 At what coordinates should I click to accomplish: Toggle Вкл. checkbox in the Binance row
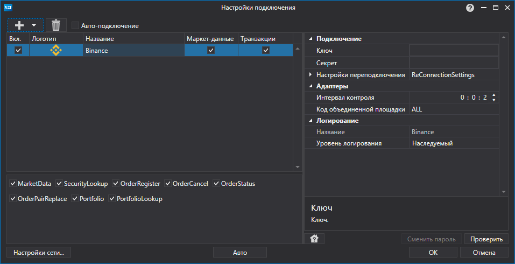[x=18, y=50]
